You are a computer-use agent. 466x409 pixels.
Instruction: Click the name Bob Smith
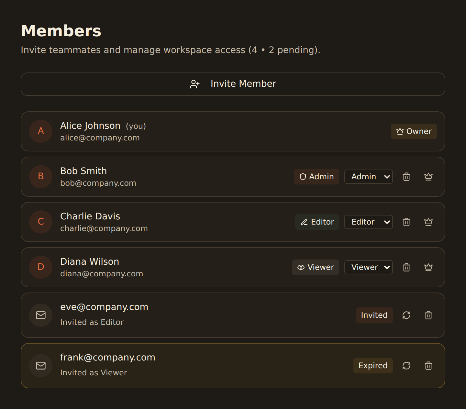83,171
